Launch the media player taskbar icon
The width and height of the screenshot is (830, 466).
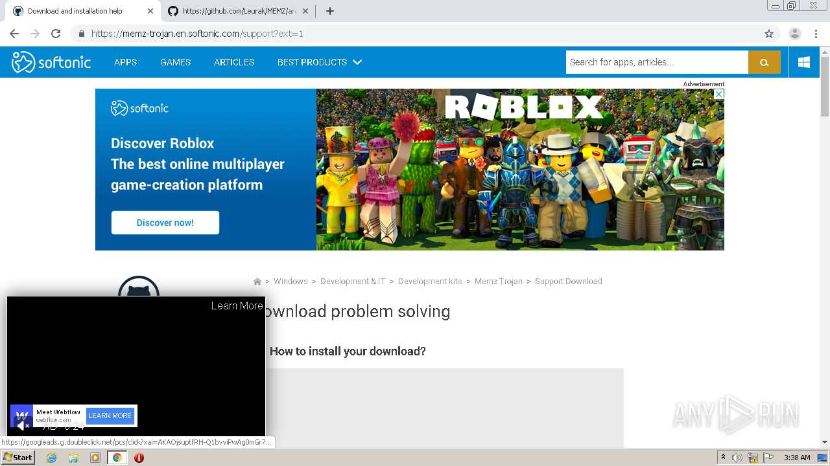[x=95, y=458]
